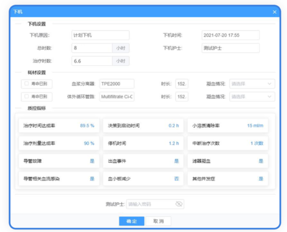Screen dimensions: 287x232
Task: Select the 小溶质清除率 15 ml/m card
Action: (228, 126)
